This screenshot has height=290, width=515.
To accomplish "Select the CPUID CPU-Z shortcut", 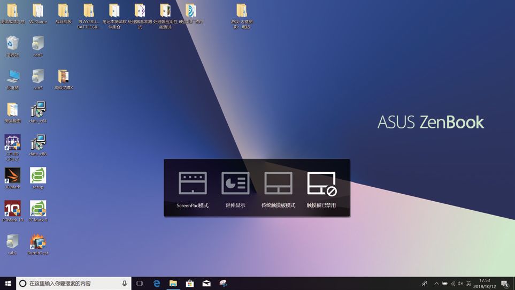I will click(12, 148).
